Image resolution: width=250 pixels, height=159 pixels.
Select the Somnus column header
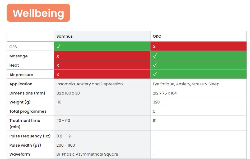pyautogui.click(x=64, y=36)
